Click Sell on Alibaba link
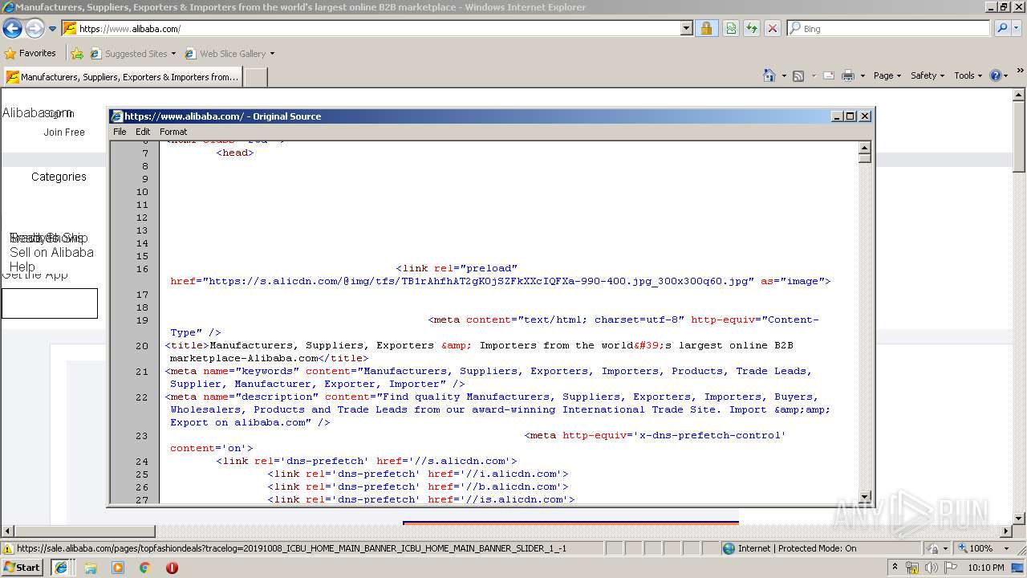This screenshot has height=578, width=1027. tap(51, 252)
